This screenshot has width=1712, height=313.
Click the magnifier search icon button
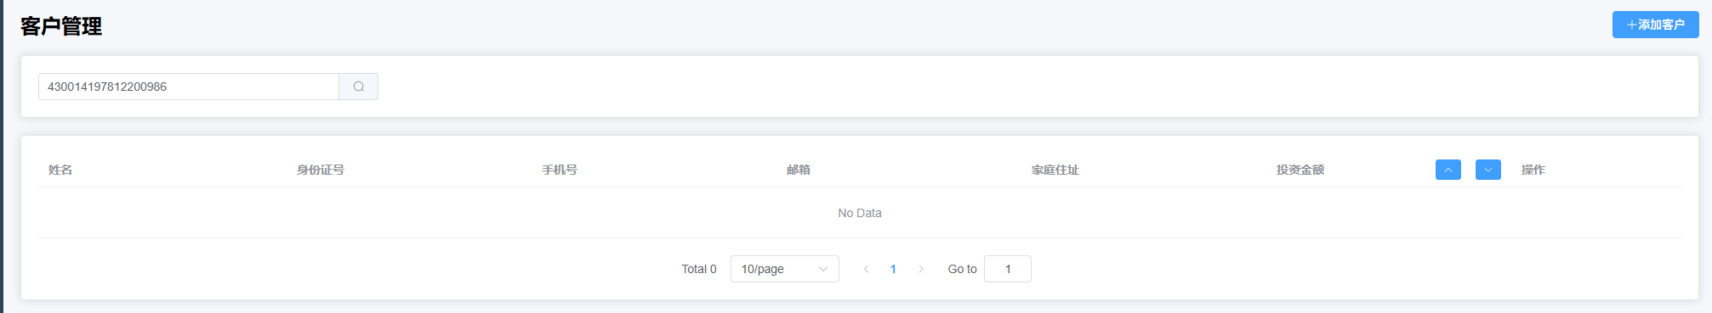pos(359,87)
